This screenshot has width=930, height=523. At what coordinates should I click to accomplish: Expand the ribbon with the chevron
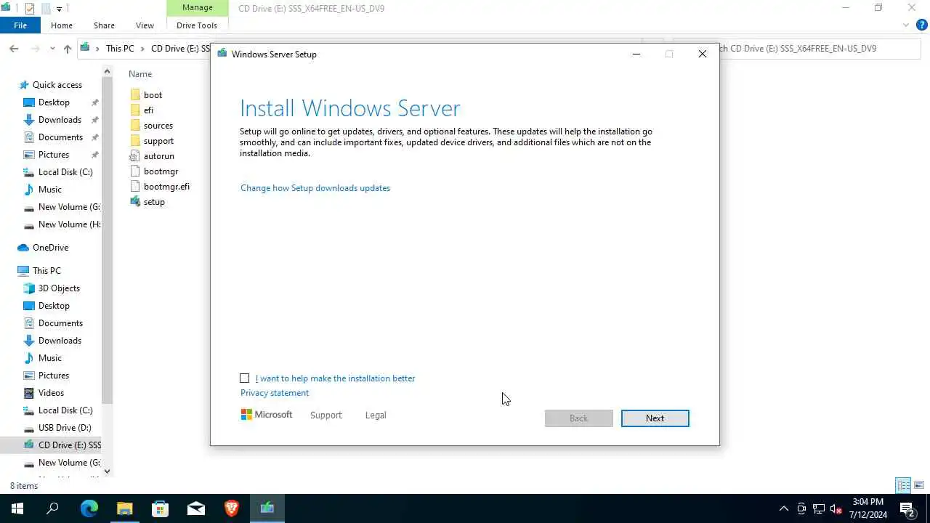[x=906, y=25]
